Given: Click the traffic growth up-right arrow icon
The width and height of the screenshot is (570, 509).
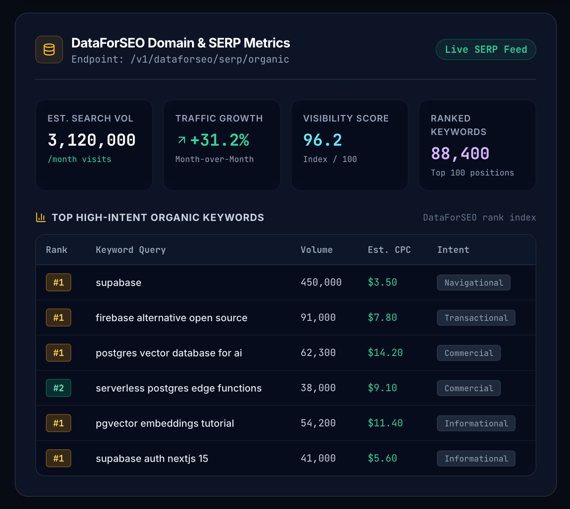Looking at the screenshot, I should [182, 140].
